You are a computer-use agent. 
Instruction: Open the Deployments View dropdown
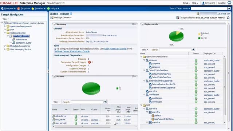click(145, 49)
